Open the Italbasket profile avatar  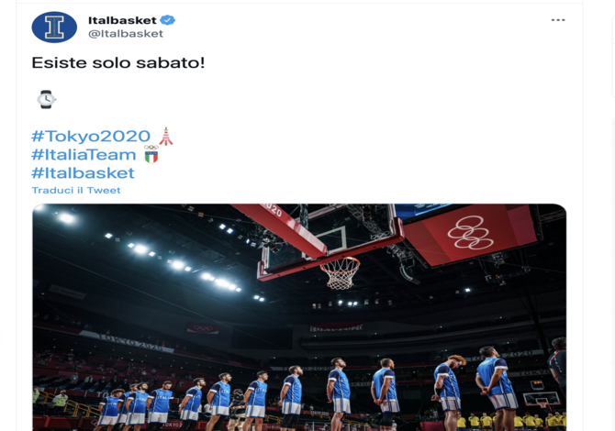coord(54,27)
